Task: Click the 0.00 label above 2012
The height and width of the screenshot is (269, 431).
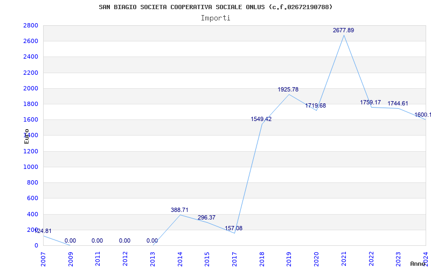Action: pyautogui.click(x=124, y=240)
